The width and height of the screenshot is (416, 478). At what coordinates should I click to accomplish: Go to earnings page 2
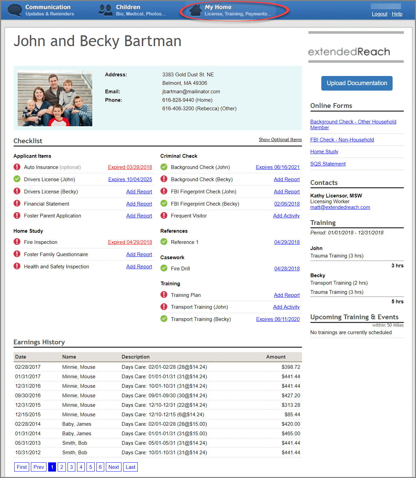[62, 467]
